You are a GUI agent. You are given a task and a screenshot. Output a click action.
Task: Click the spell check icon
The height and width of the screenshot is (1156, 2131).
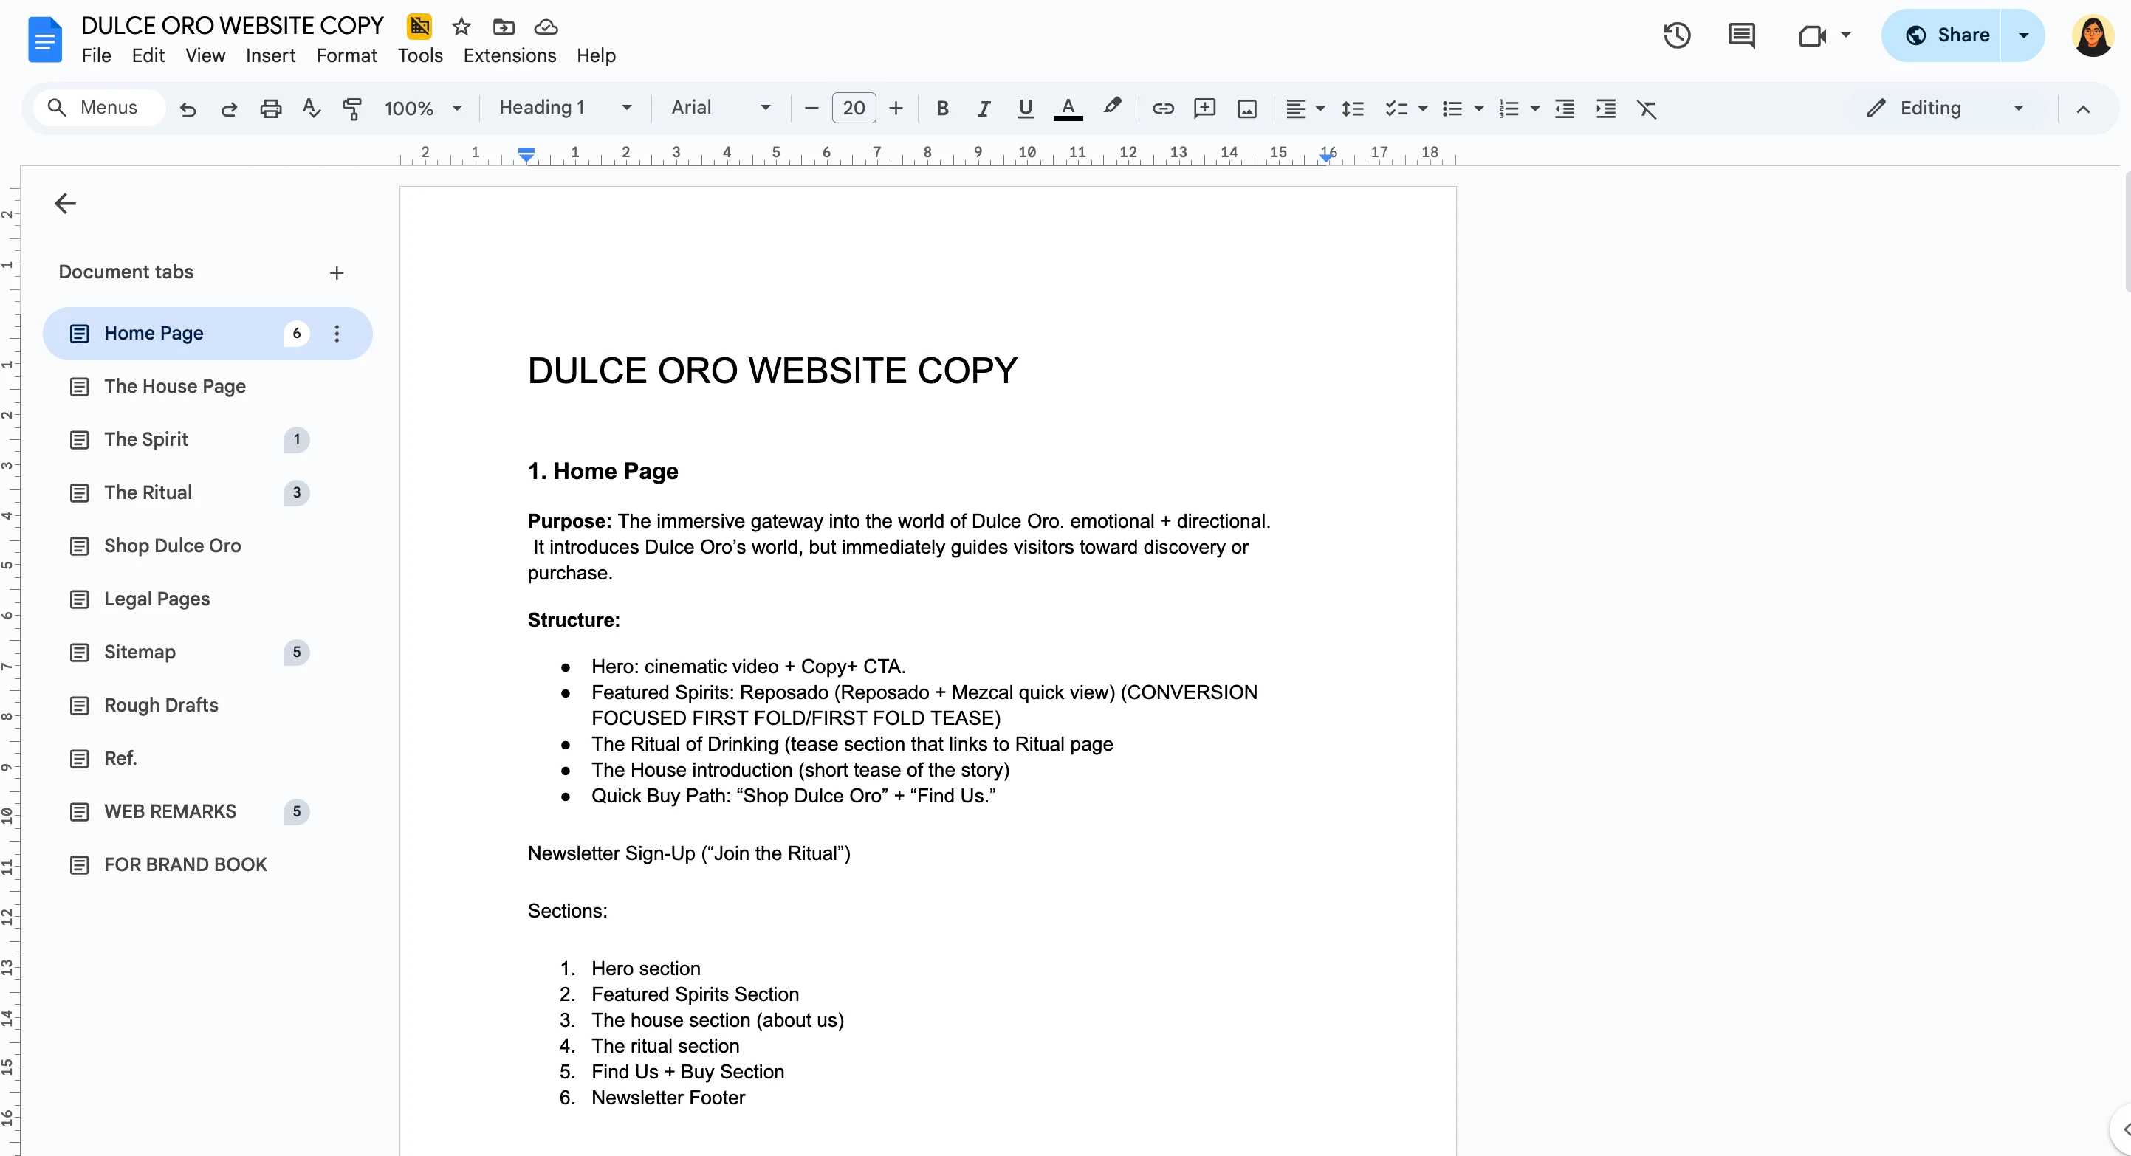(x=311, y=109)
